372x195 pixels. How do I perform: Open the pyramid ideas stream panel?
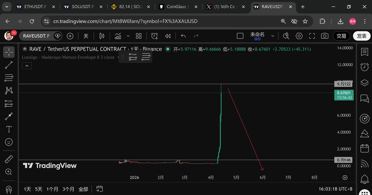tap(365, 134)
